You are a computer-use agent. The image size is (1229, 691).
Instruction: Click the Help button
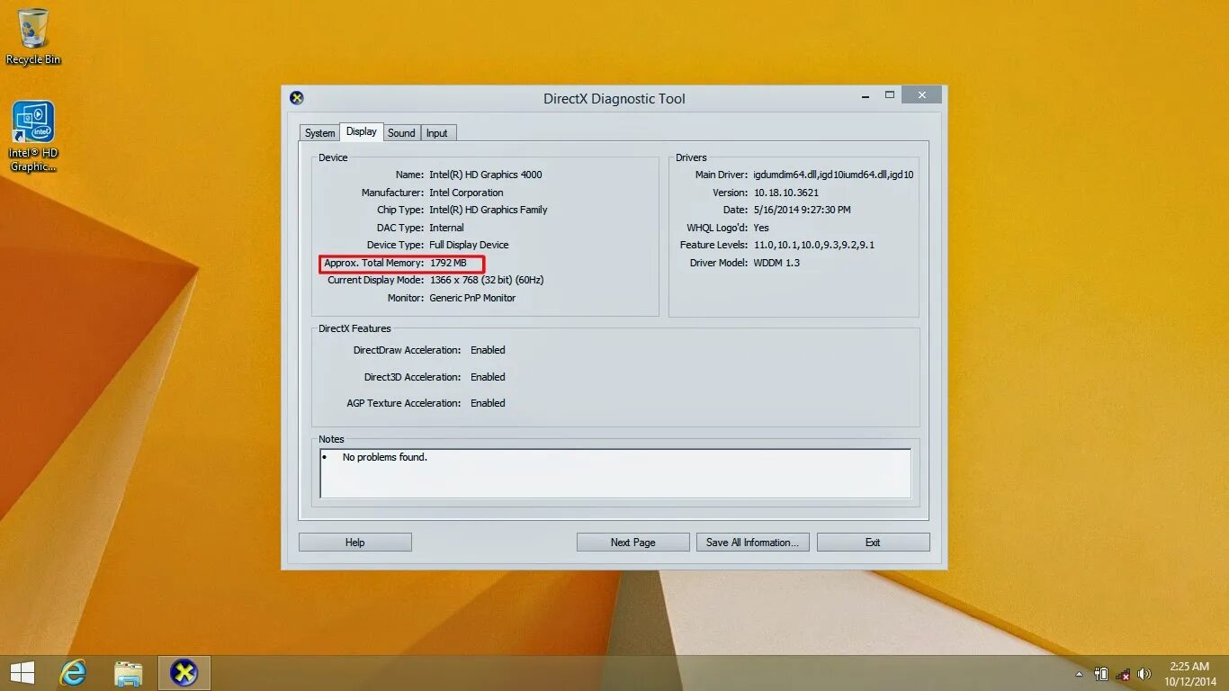355,543
